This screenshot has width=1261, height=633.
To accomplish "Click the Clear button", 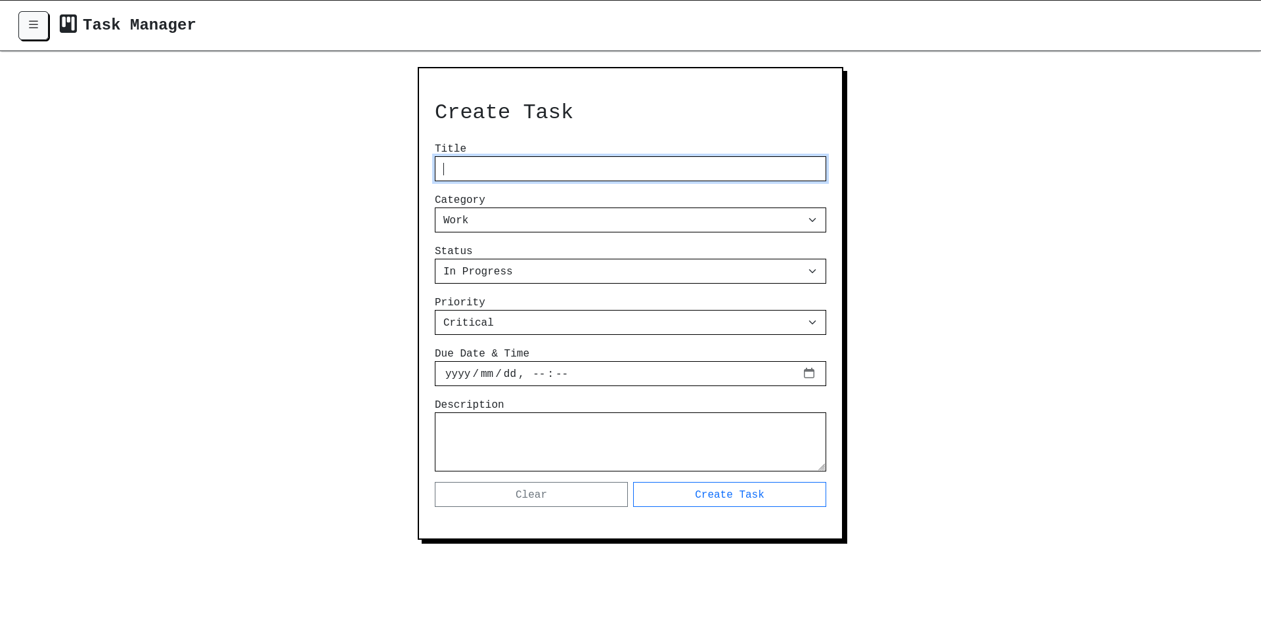I will click(531, 494).
